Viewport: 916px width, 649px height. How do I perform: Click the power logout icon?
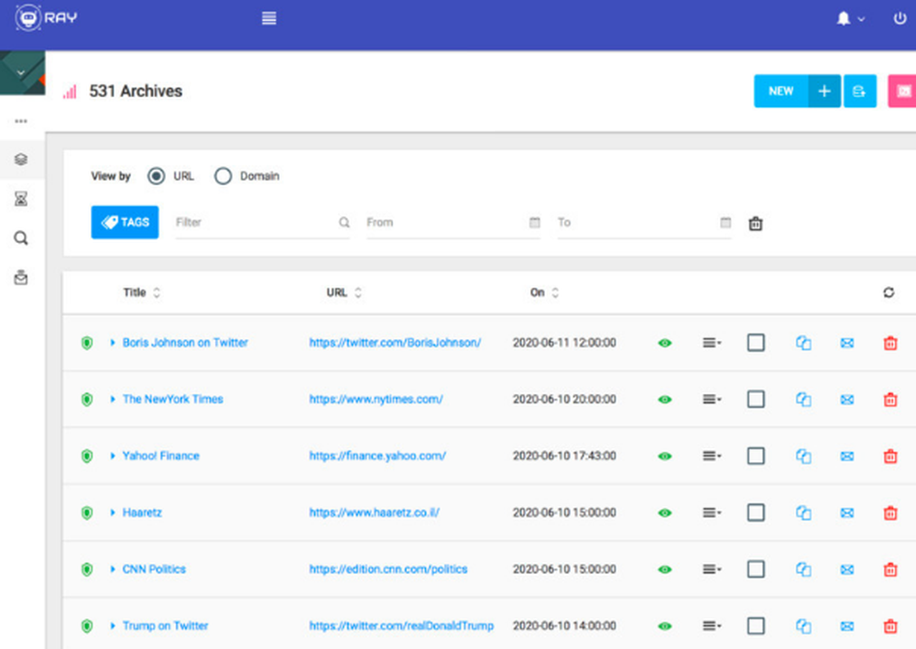(x=900, y=18)
